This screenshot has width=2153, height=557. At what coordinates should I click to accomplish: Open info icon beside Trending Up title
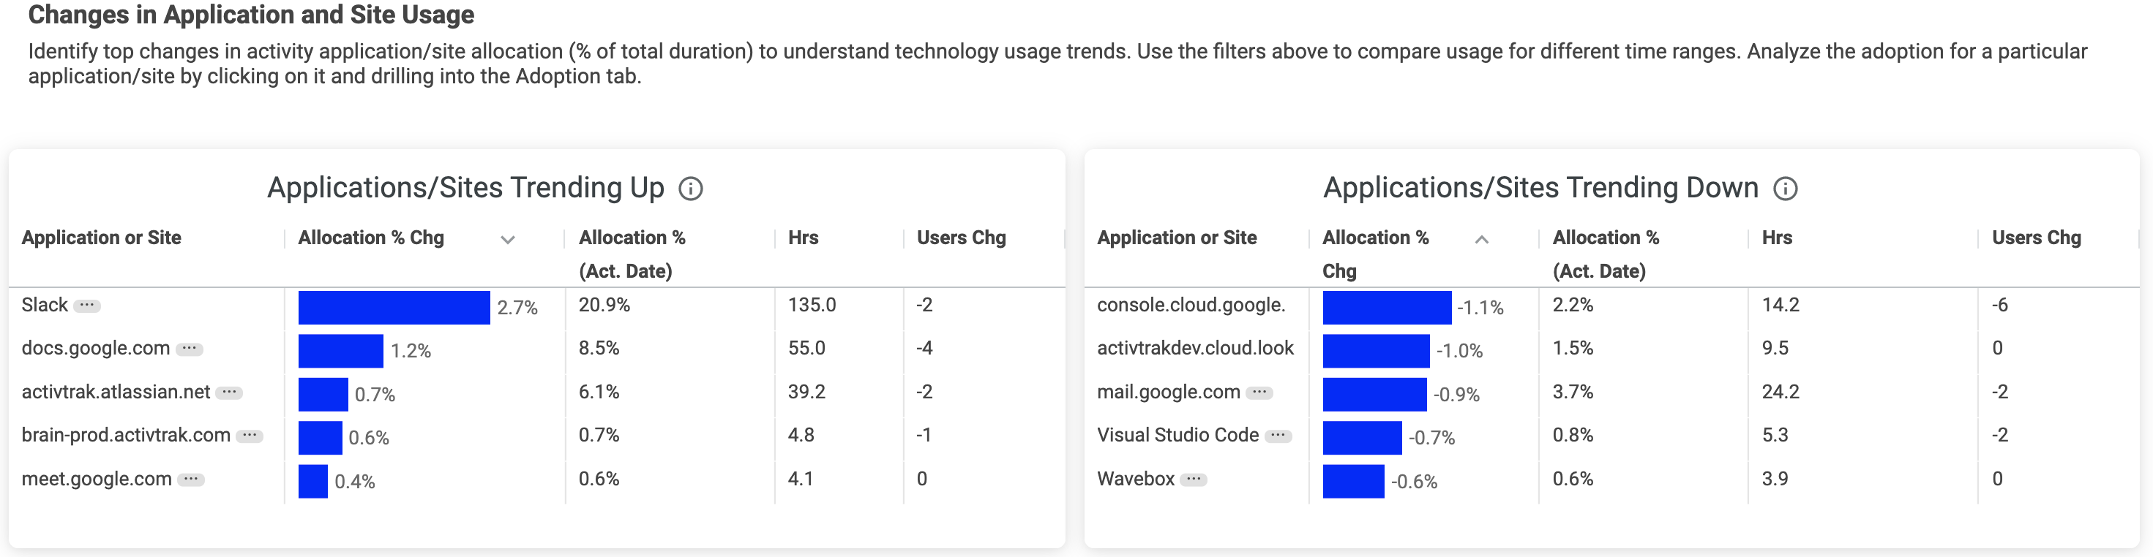coord(690,189)
